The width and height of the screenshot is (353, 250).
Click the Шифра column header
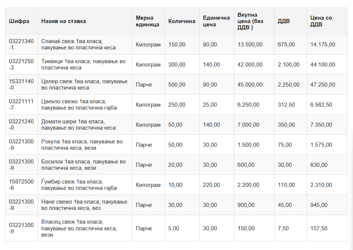pos(19,21)
